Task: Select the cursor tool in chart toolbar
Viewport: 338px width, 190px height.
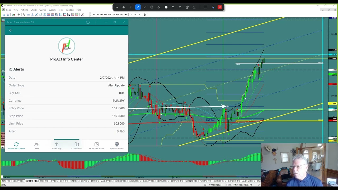Action: pos(24,15)
